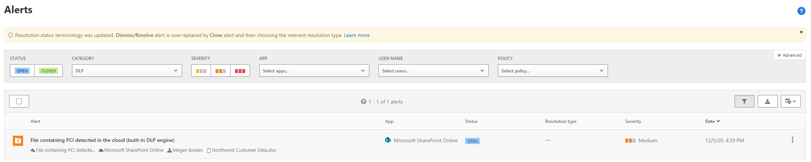This screenshot has height=162, width=811.
Task: Click the orange file alert icon
Action: coord(18,140)
